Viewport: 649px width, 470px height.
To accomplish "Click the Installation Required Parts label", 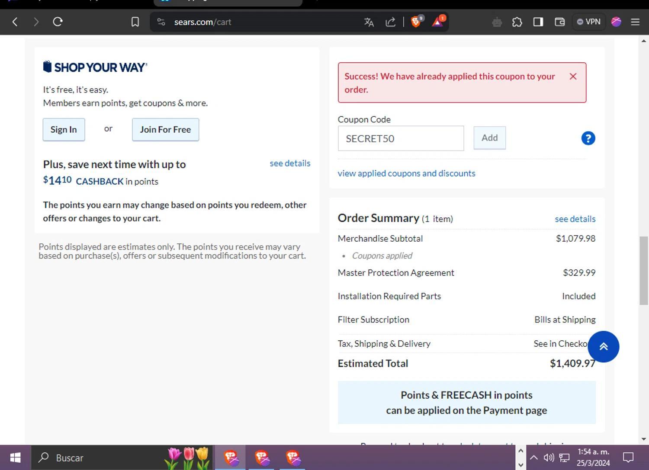I will click(x=389, y=296).
